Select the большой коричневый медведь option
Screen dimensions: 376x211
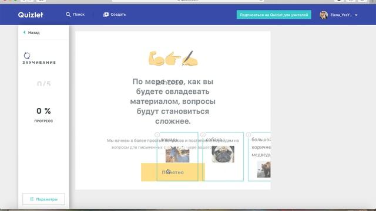click(x=260, y=156)
